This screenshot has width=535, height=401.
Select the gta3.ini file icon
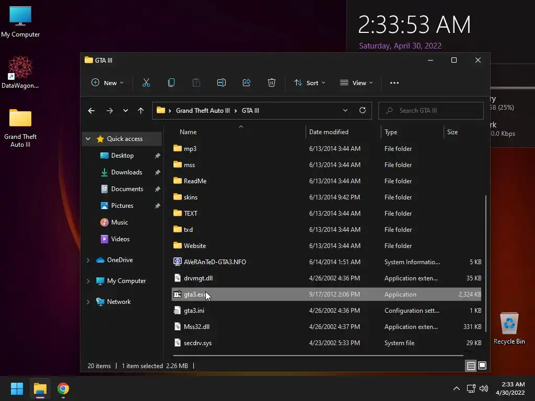(x=177, y=310)
